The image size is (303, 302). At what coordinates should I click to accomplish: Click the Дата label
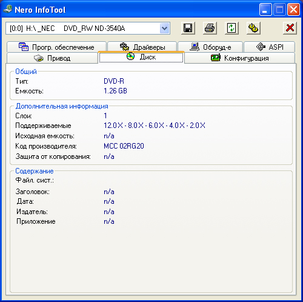(x=25, y=201)
